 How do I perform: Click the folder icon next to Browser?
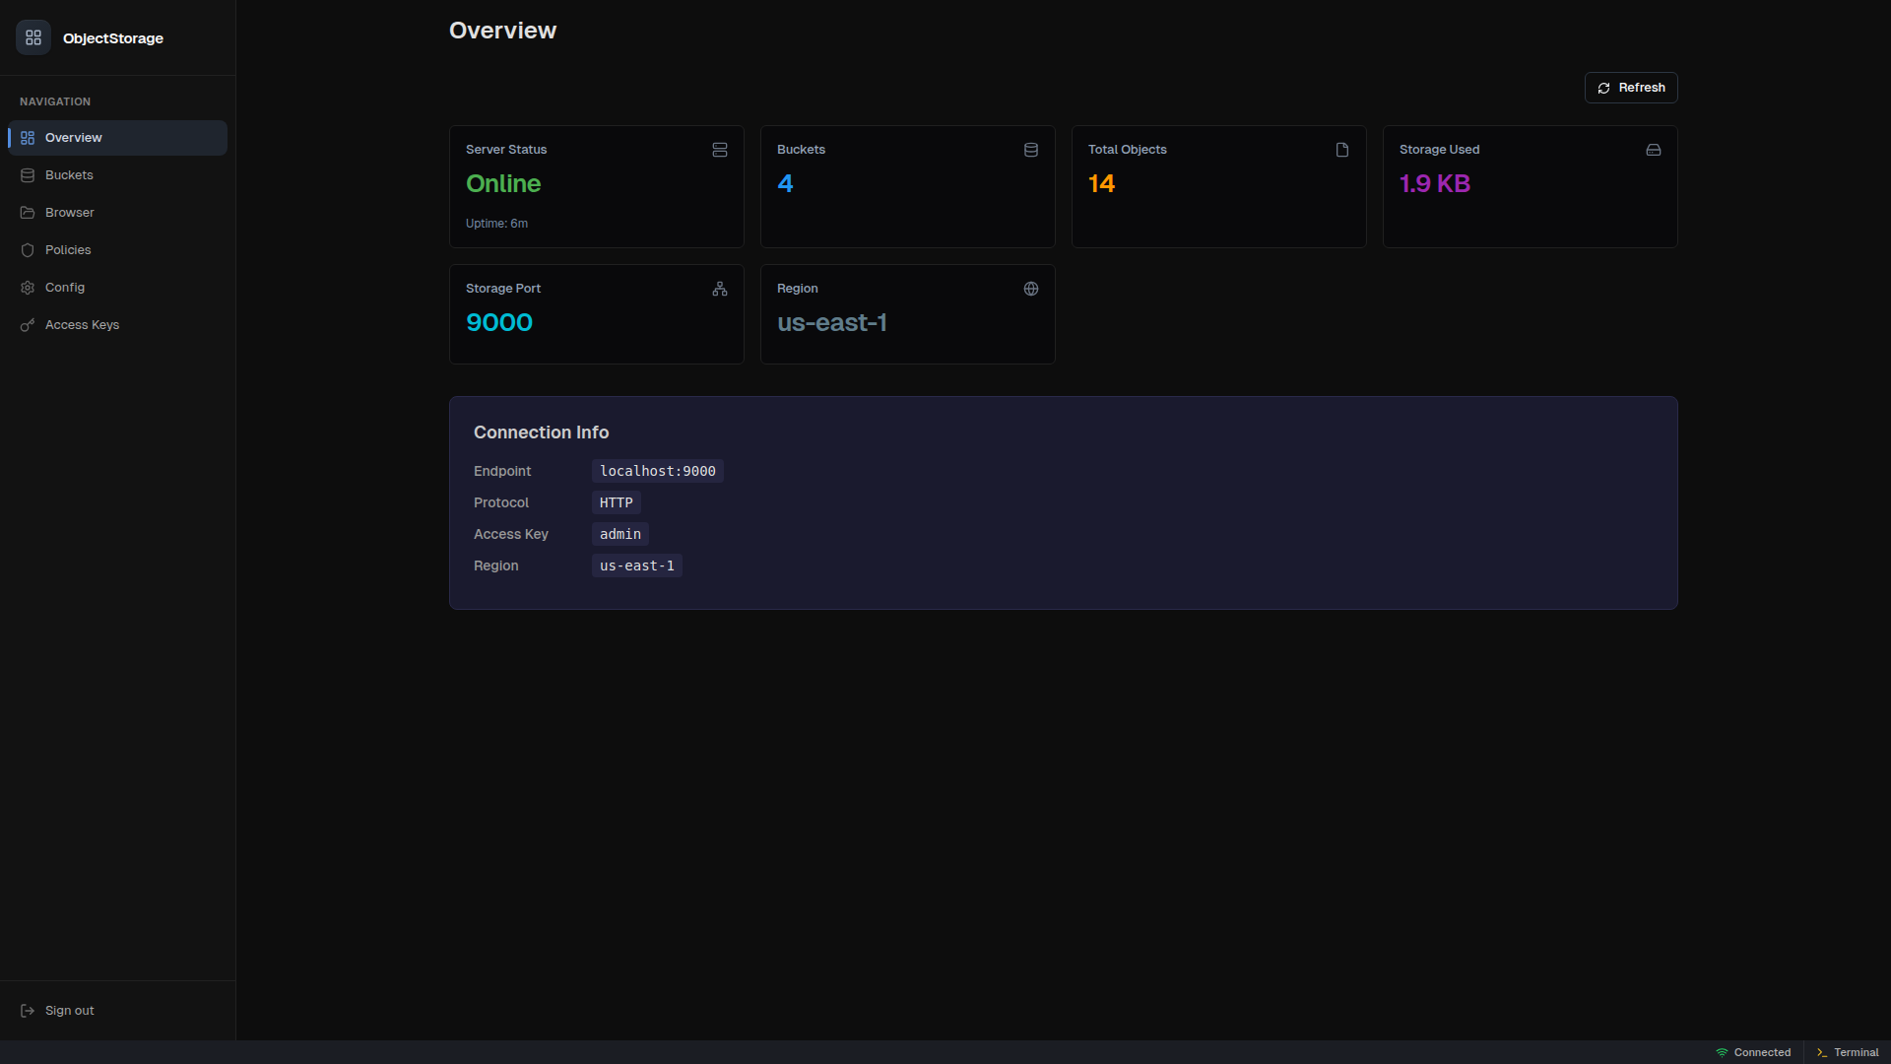tap(28, 213)
